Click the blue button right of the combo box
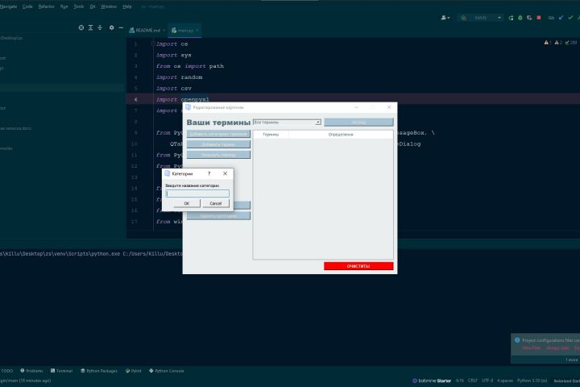This screenshot has width=580, height=387. point(358,123)
